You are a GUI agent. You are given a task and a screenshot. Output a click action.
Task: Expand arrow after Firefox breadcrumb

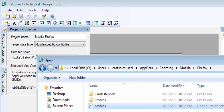pyautogui.click(x=210, y=68)
